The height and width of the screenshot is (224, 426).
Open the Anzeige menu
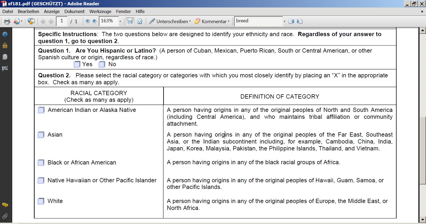tap(52, 11)
